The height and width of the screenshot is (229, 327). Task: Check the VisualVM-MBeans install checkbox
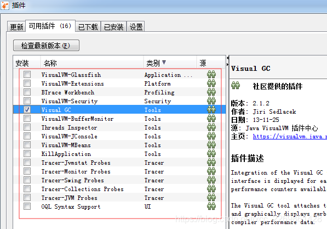click(27, 145)
